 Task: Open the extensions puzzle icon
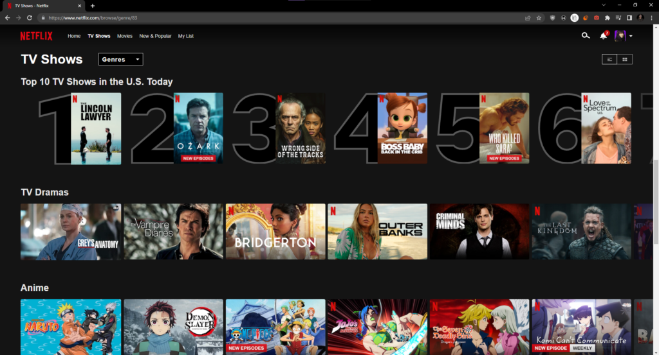(608, 18)
